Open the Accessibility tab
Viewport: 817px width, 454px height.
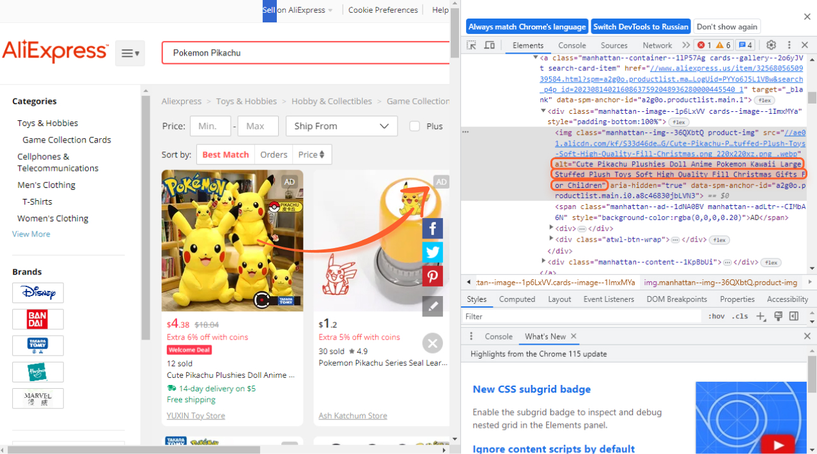click(788, 299)
